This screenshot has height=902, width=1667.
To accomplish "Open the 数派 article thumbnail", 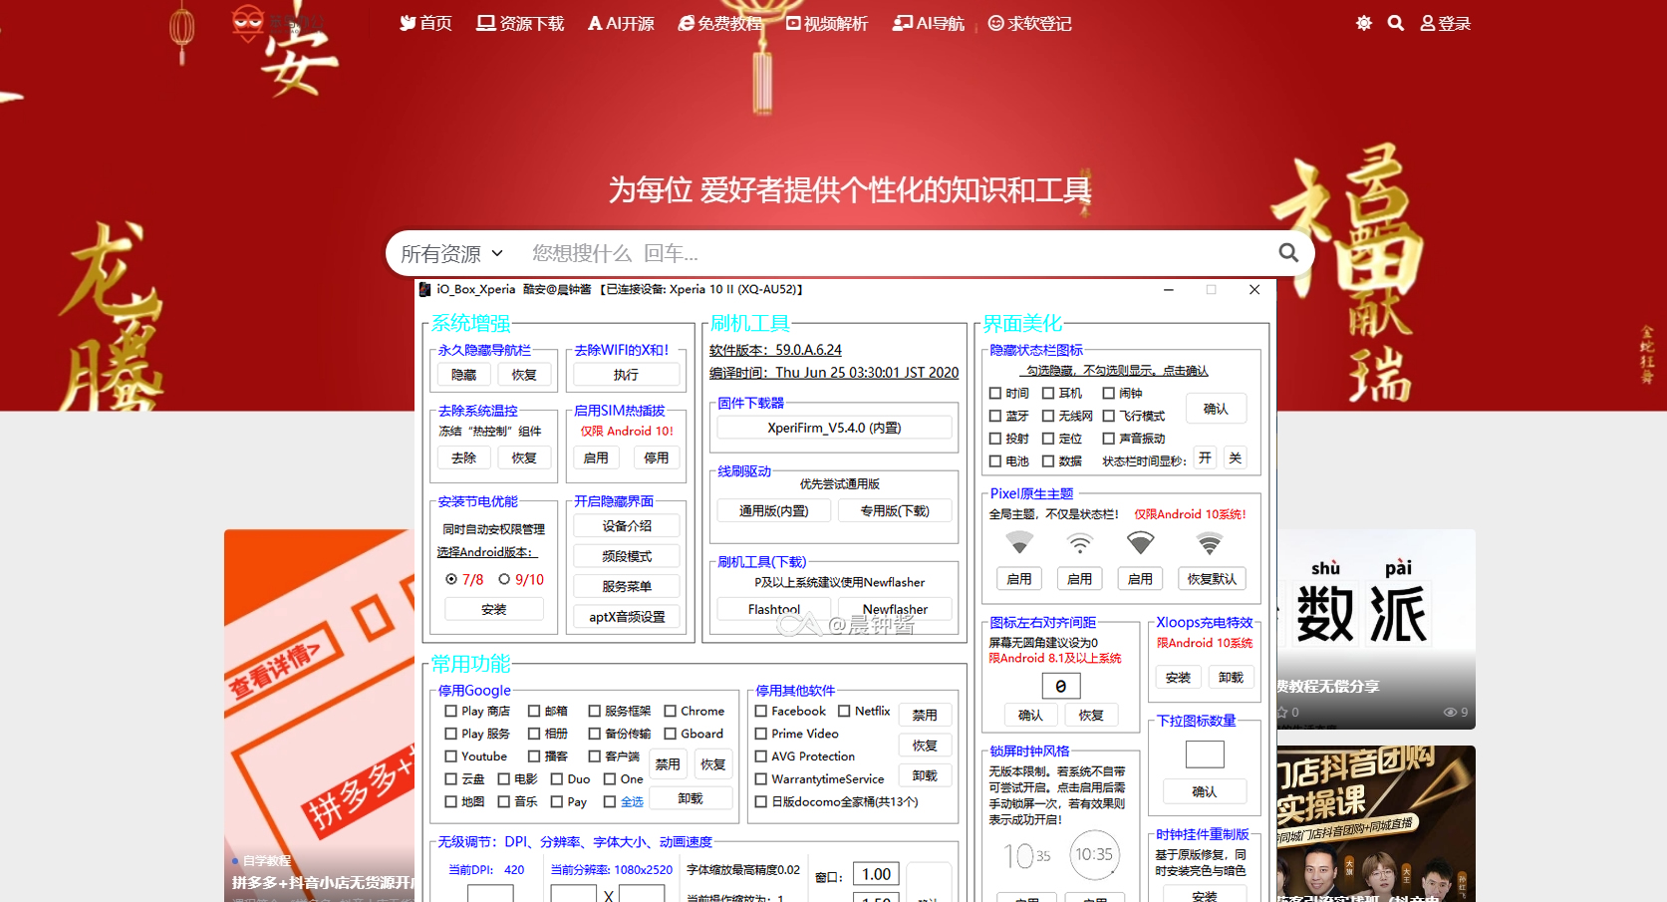I will (1376, 629).
